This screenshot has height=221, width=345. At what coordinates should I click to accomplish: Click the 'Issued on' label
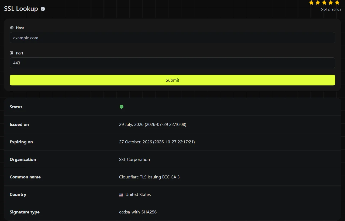[x=19, y=125]
